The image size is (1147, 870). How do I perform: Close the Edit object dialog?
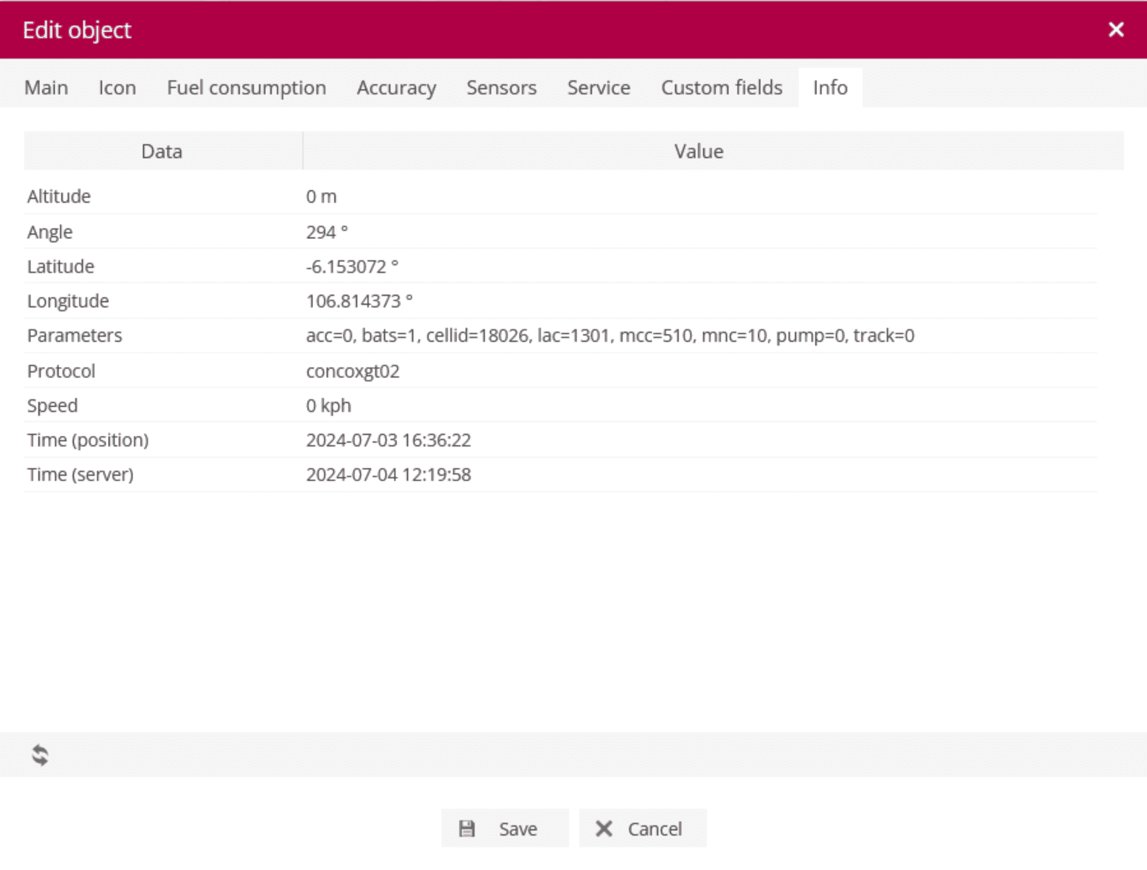click(x=1115, y=30)
